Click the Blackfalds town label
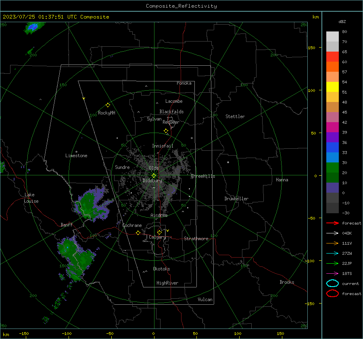The image size is (363, 339). (171, 112)
